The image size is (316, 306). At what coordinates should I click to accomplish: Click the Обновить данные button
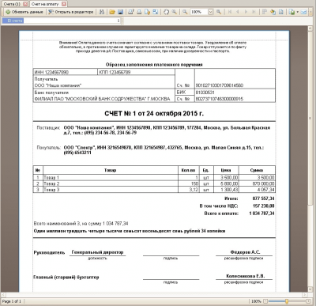[24, 12]
